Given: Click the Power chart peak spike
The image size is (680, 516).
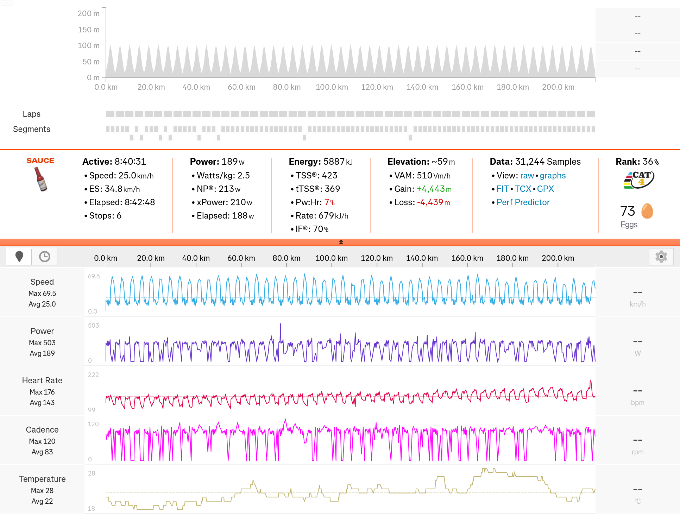Looking at the screenshot, I should click(280, 326).
